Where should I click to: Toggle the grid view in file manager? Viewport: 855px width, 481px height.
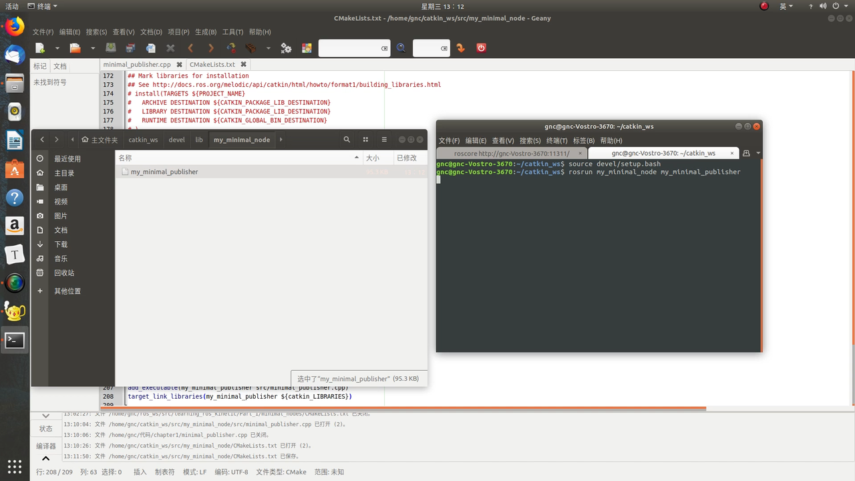365,140
